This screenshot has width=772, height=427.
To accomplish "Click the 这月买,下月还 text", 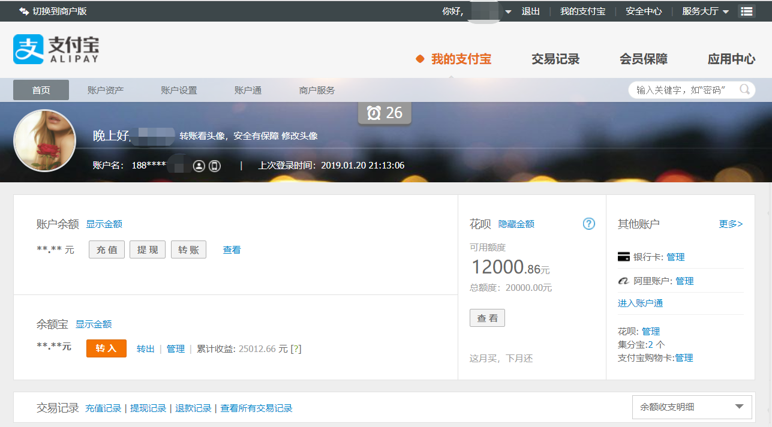I will pos(501,359).
